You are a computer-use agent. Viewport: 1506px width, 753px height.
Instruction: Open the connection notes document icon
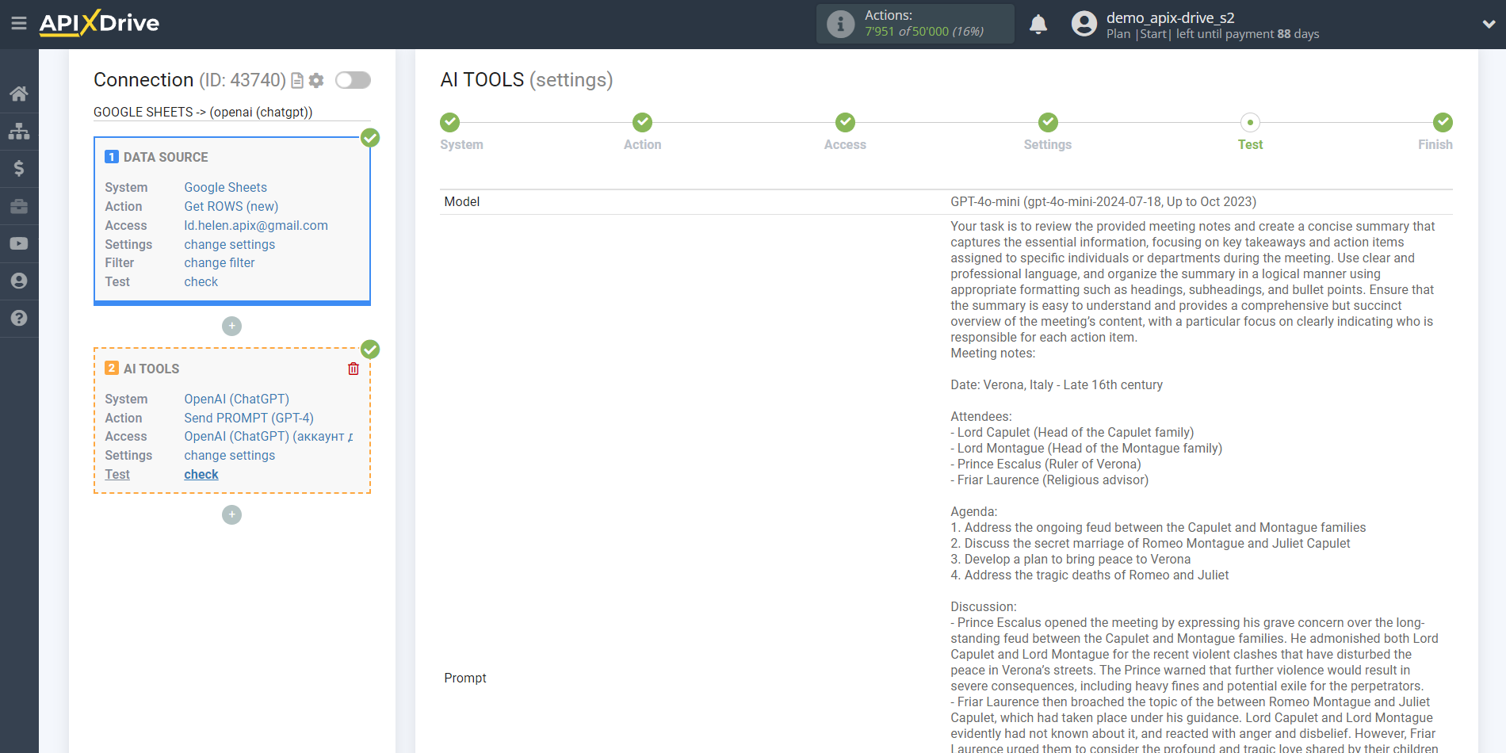pos(297,80)
